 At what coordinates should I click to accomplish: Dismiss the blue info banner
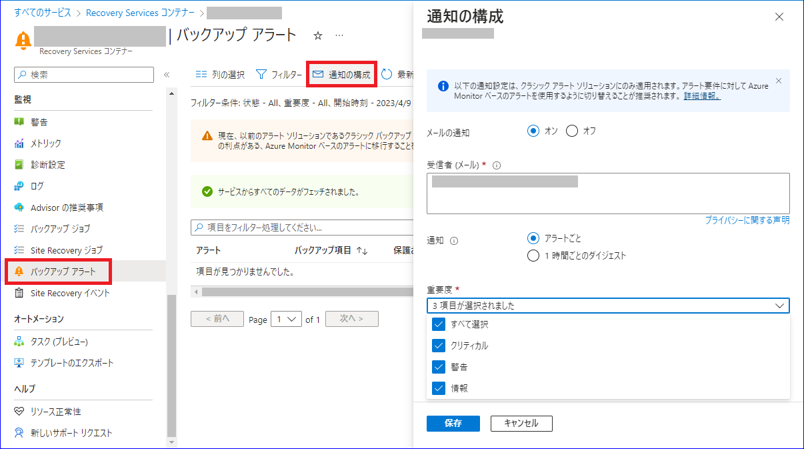coord(779,81)
